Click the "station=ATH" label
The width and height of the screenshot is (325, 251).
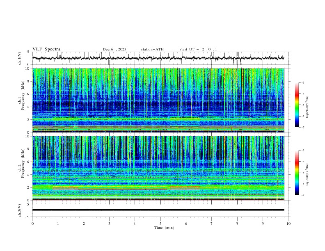[152, 49]
